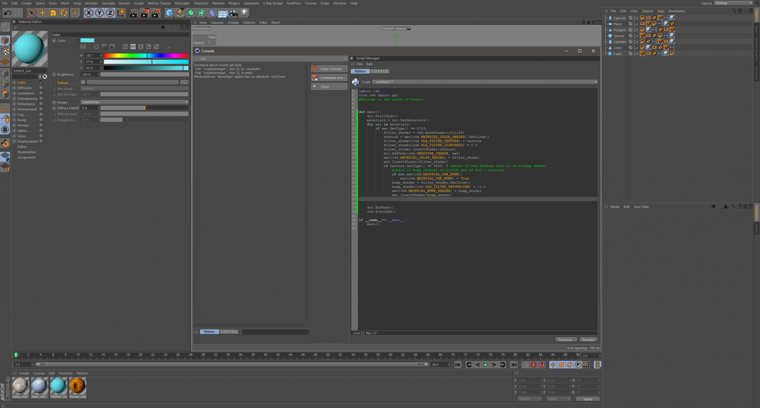Image resolution: width=760 pixels, height=408 pixels.
Task: Select the Pen spline tool icon
Action: [179, 13]
